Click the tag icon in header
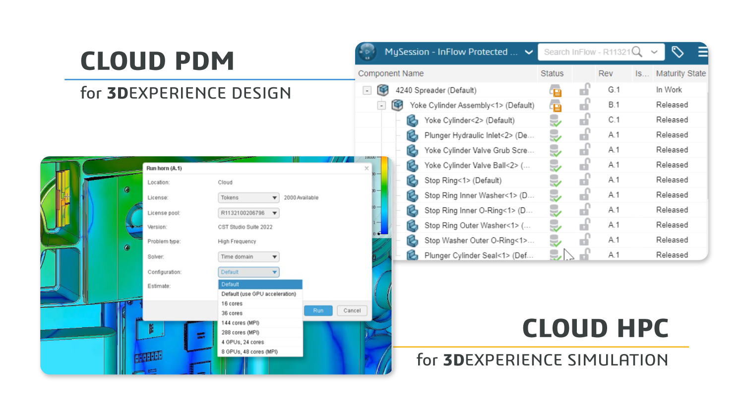 (678, 52)
